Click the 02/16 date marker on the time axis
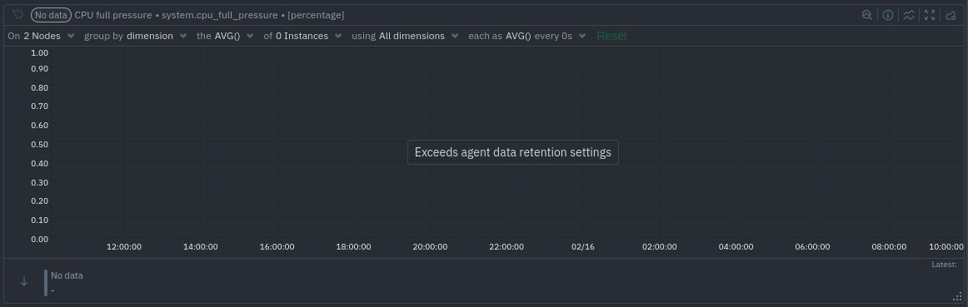This screenshot has width=968, height=307. tap(583, 246)
